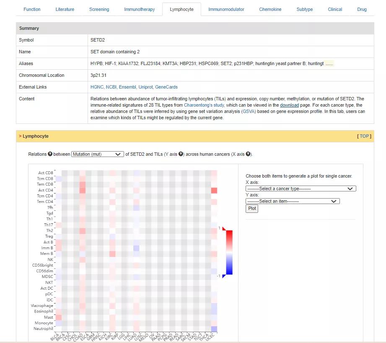Open the Select a cancer type dropdown

pos(301,189)
